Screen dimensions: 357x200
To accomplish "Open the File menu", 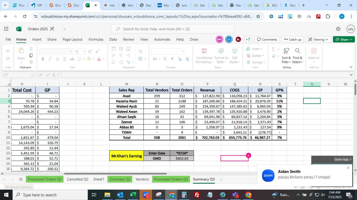I will [x=8, y=39].
